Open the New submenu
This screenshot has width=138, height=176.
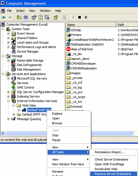click(69, 147)
